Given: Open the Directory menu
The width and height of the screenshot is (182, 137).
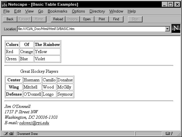Looking at the screenshot, I should pyautogui.click(x=97, y=11).
